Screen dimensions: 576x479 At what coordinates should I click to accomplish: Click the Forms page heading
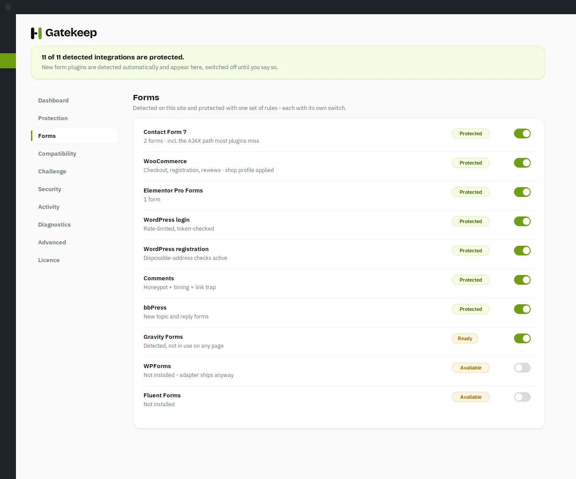point(146,98)
